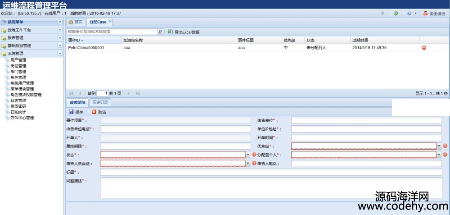450x215 pixels.
Task: Click the green refresh icon in top bar
Action: coord(396,14)
